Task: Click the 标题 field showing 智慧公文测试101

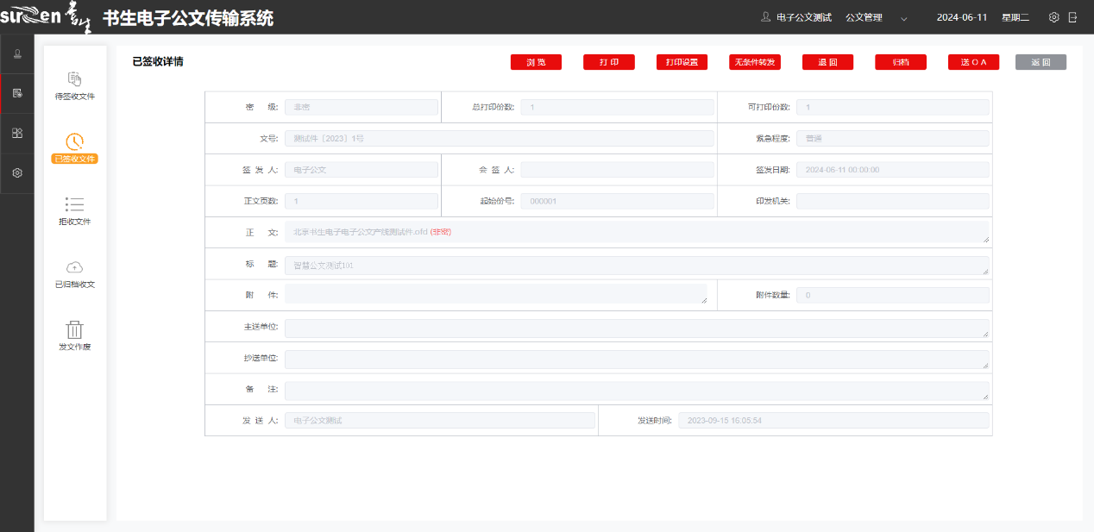Action: coord(637,266)
